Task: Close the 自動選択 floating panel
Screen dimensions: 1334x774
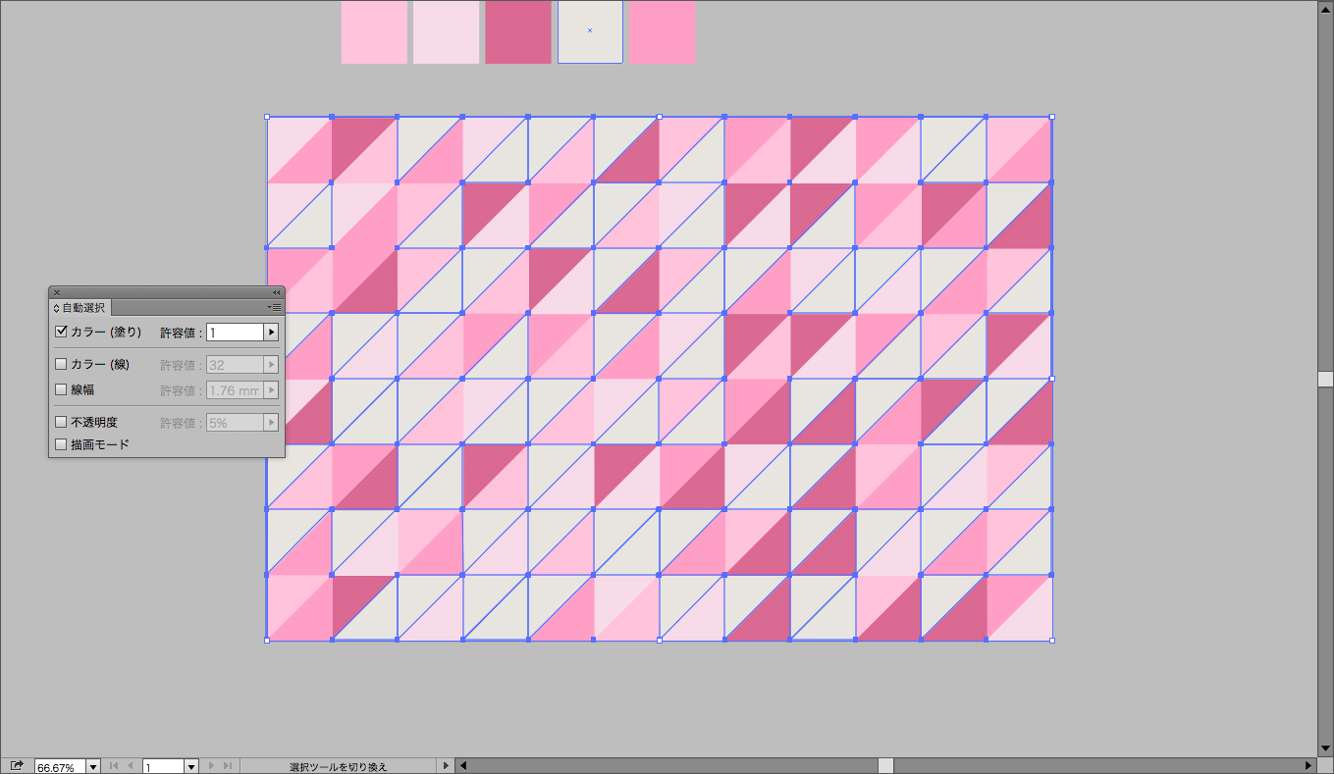Action: [57, 292]
